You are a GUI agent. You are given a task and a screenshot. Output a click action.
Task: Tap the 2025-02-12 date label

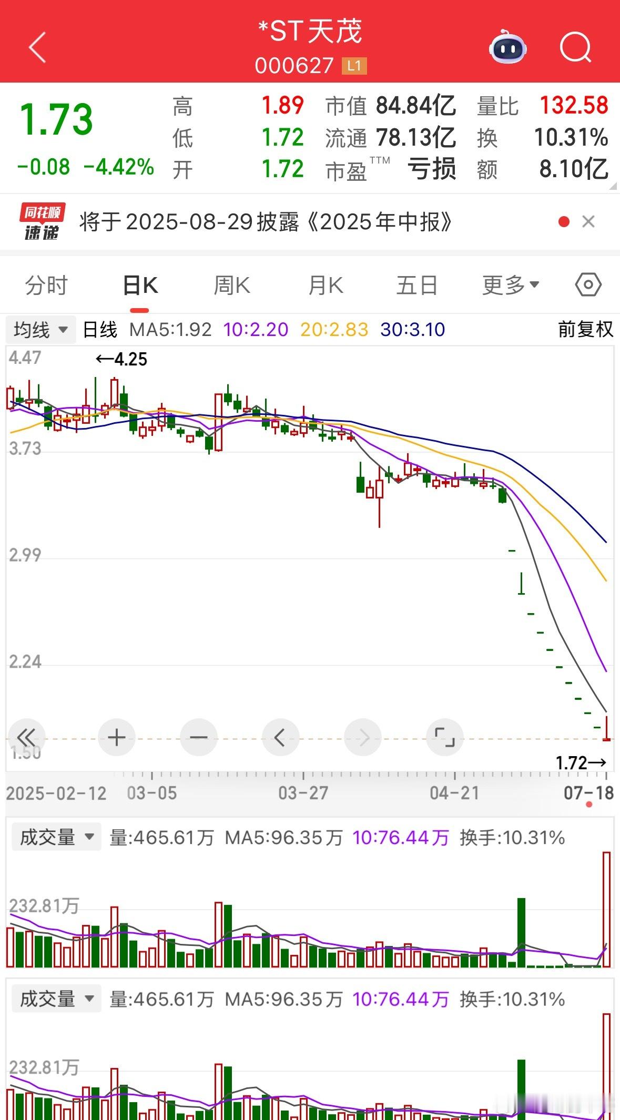tap(56, 793)
